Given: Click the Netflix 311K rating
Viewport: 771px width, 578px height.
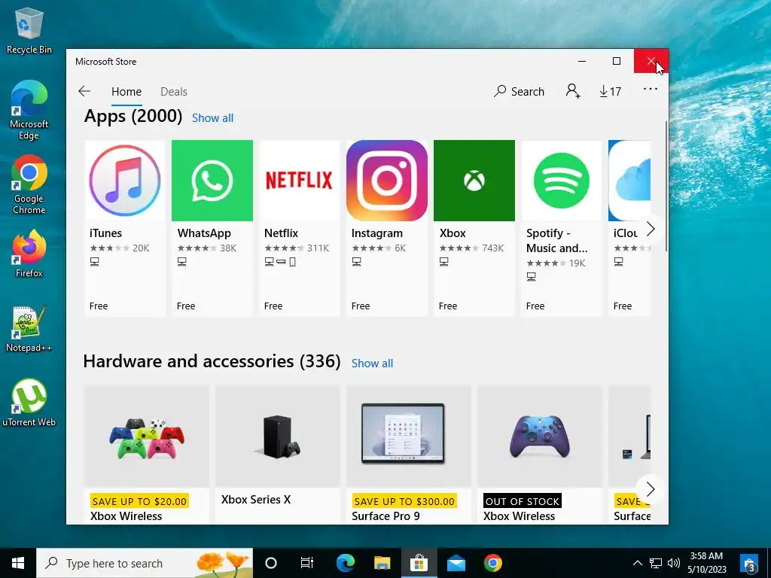Looking at the screenshot, I should coord(297,248).
